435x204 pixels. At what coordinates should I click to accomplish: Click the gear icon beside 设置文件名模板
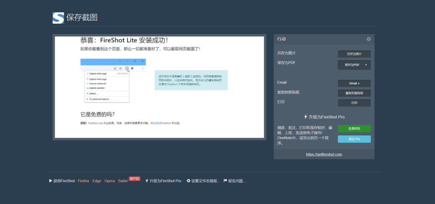click(x=188, y=180)
